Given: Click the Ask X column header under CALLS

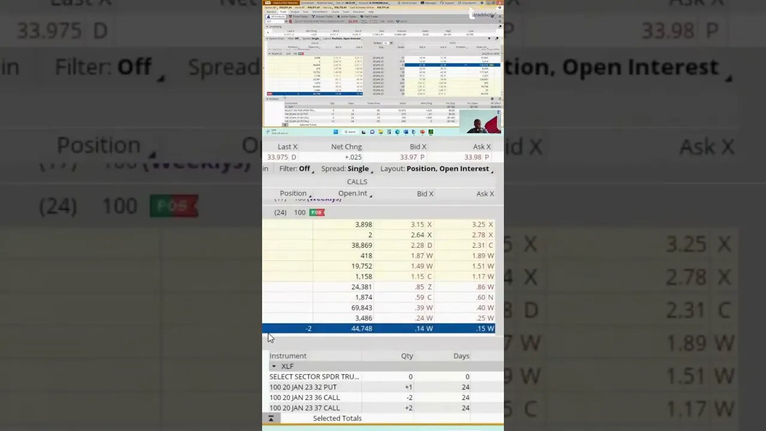Looking at the screenshot, I should click(x=485, y=193).
